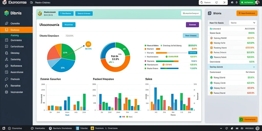Expand the light blue section row chevron
This screenshot has width=262, height=131.
(x=254, y=67)
